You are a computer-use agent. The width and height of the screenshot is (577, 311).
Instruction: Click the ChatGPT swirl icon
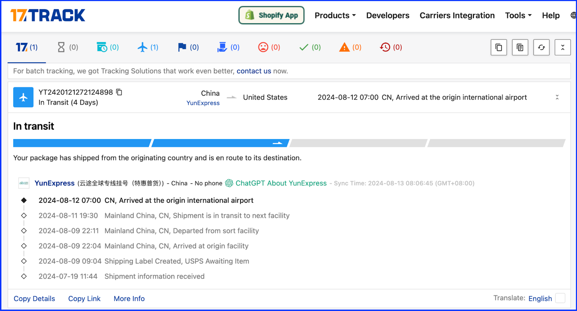(229, 183)
